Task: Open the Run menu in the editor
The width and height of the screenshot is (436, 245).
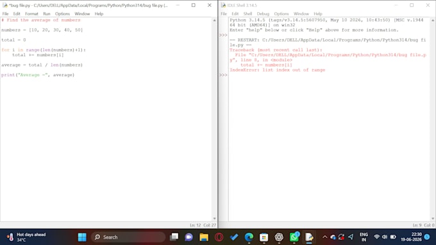Action: (x=46, y=13)
